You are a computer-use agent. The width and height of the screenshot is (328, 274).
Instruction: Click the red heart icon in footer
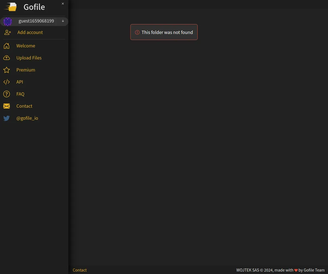[x=296, y=270]
